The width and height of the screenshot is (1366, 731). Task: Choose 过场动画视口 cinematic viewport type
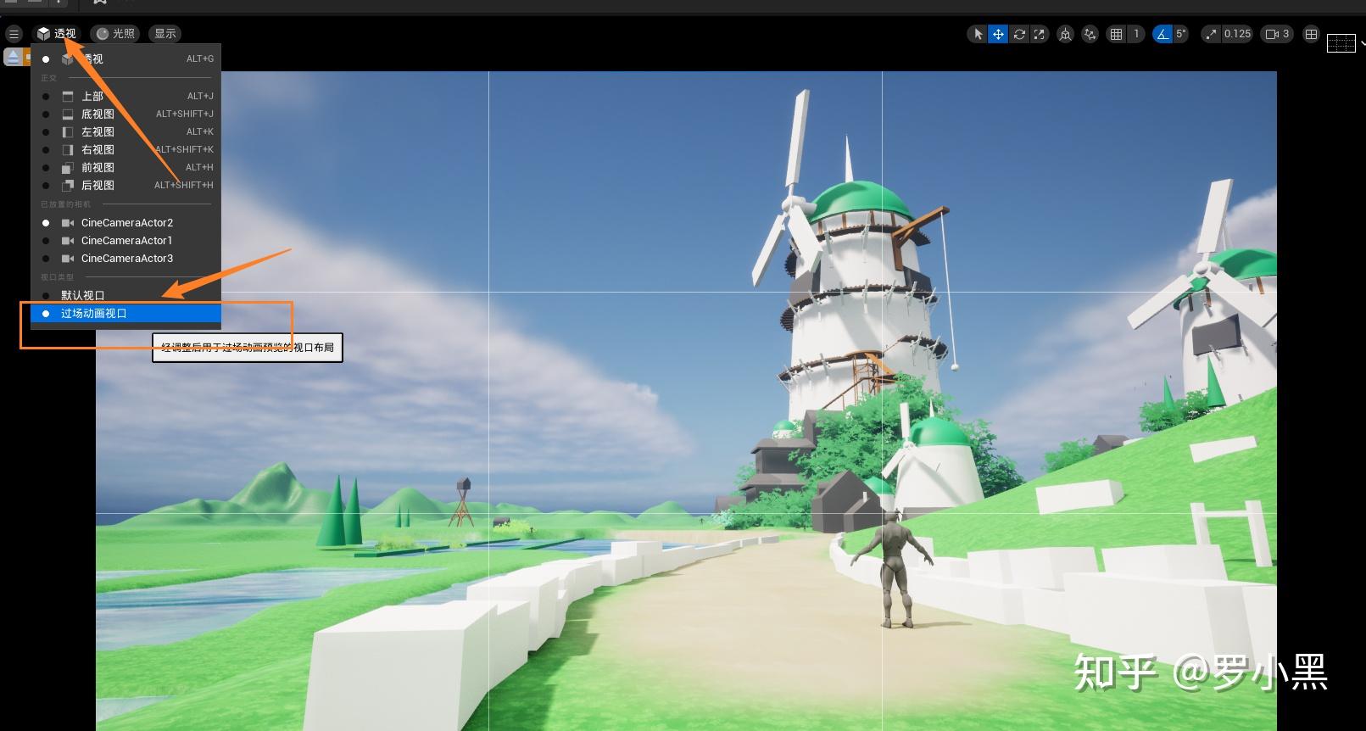(126, 313)
